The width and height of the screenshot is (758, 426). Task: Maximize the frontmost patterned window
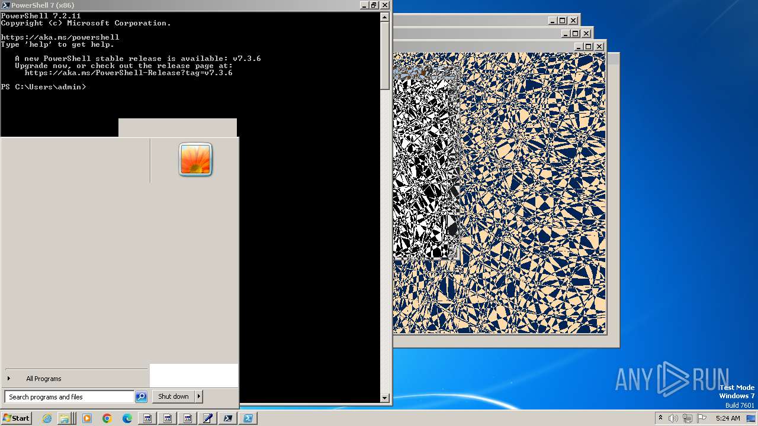(x=588, y=46)
